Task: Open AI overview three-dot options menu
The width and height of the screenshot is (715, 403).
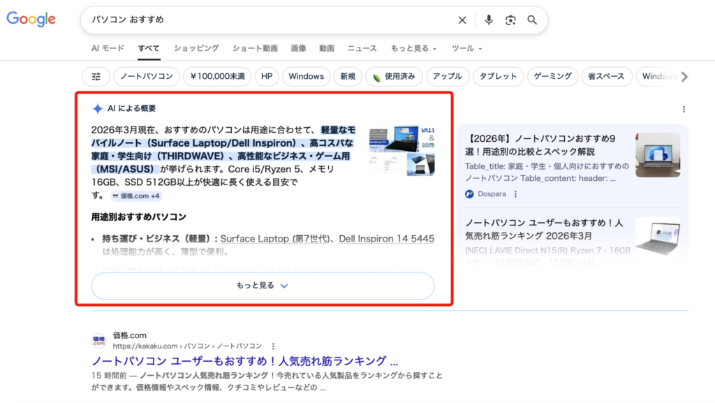Action: pos(684,109)
